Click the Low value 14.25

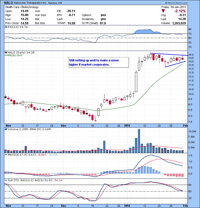click(x=24, y=19)
